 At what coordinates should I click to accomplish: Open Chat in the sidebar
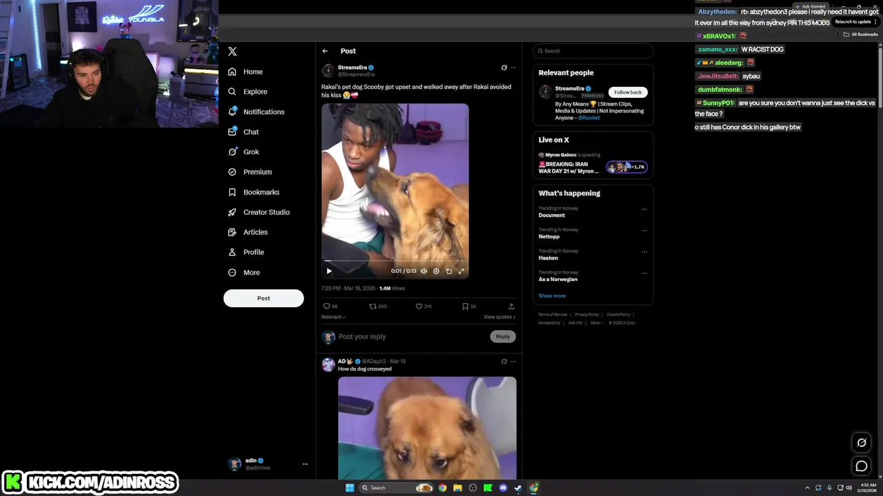click(243, 132)
